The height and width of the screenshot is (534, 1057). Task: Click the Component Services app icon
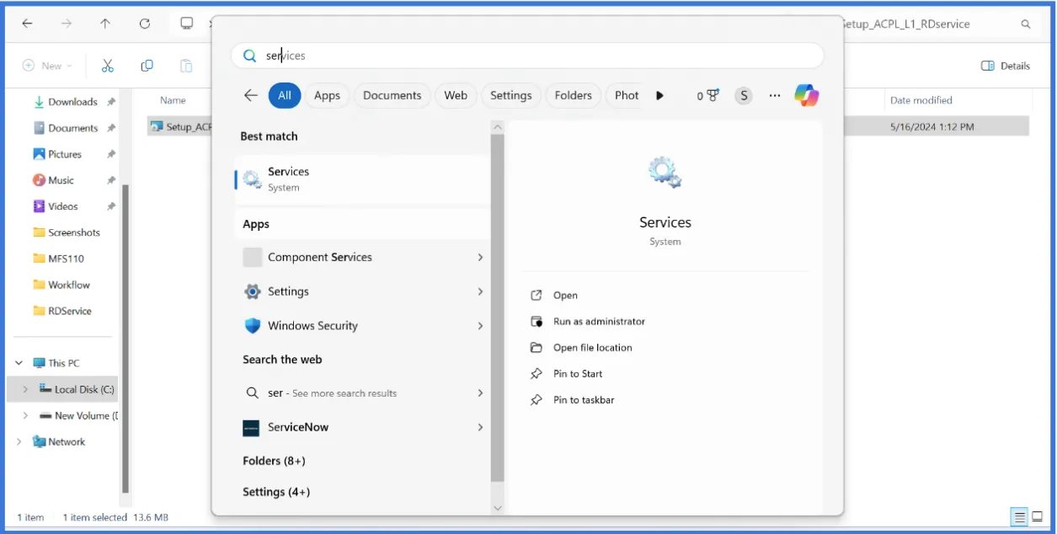point(253,257)
